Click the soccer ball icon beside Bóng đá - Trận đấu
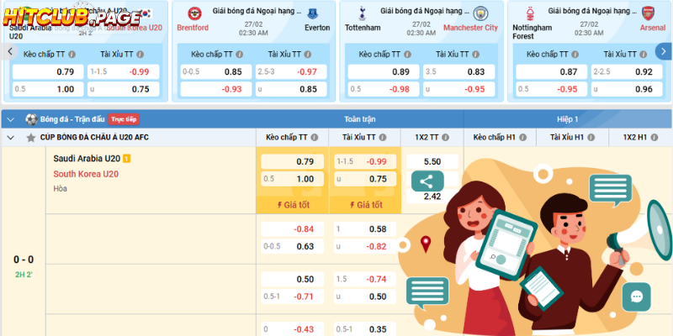673x336 pixels. click(31, 119)
